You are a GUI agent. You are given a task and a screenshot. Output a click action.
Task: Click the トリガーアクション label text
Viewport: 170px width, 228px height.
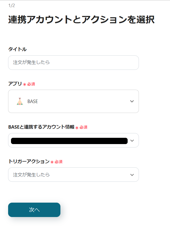29,162
